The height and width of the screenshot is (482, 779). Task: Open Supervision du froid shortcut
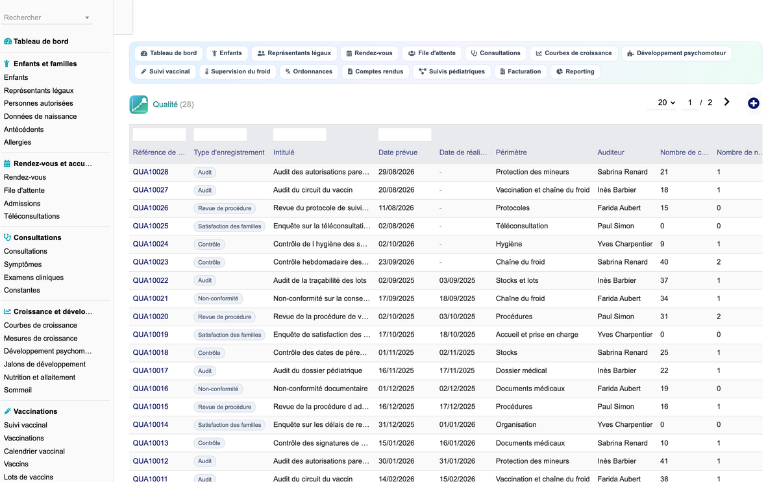point(237,71)
